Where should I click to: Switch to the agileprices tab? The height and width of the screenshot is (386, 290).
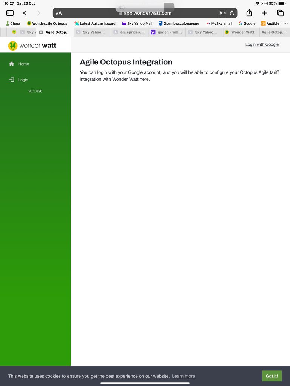(130, 32)
